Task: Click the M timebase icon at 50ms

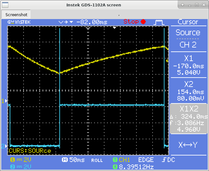Action: coord(65,160)
